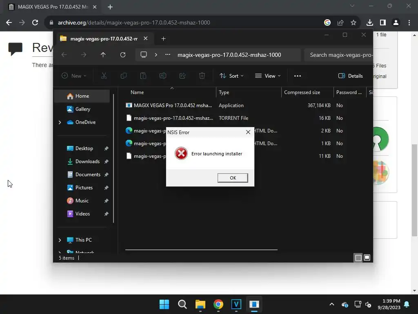Click the breadcrumb ellipsis in address bar
The image size is (418, 314).
pyautogui.click(x=168, y=54)
